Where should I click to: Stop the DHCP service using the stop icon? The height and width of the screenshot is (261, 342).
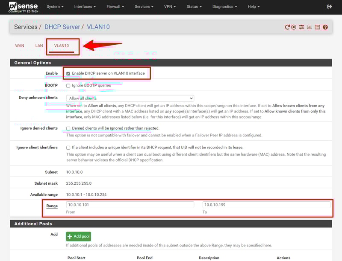click(294, 27)
